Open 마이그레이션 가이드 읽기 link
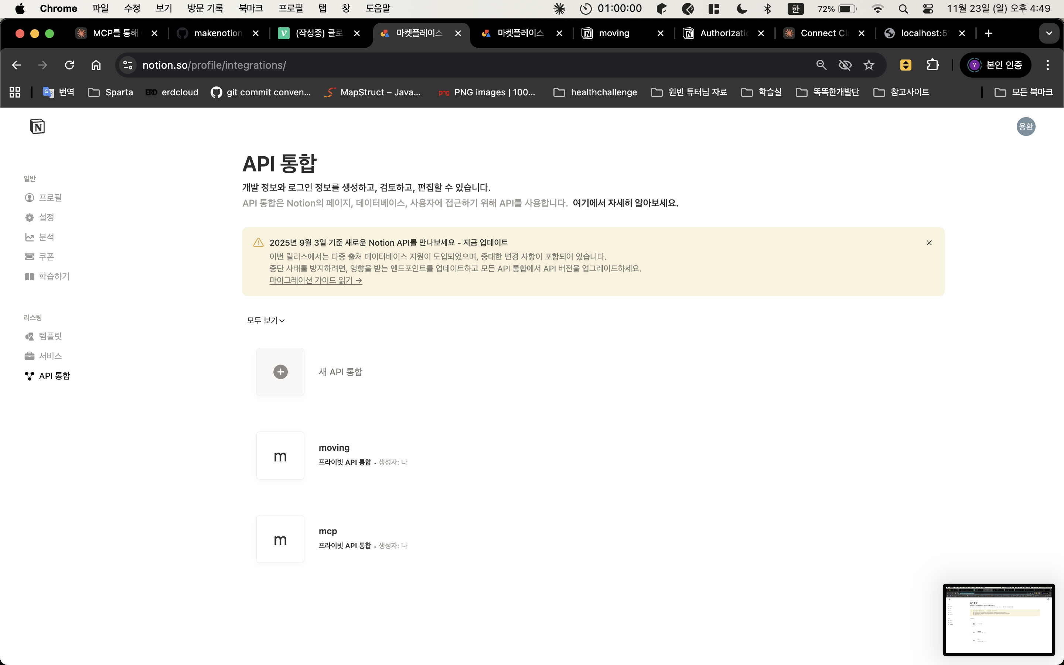 pos(315,281)
